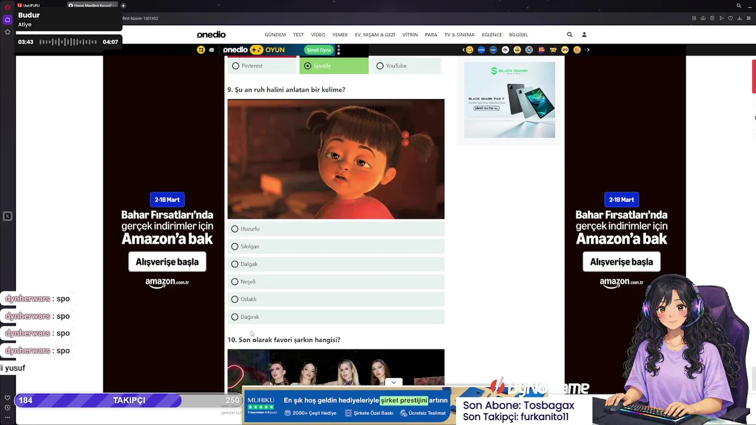Click the small gamepad icon beside grid
Image resolution: width=756 pixels, height=425 pixels.
[x=211, y=50]
